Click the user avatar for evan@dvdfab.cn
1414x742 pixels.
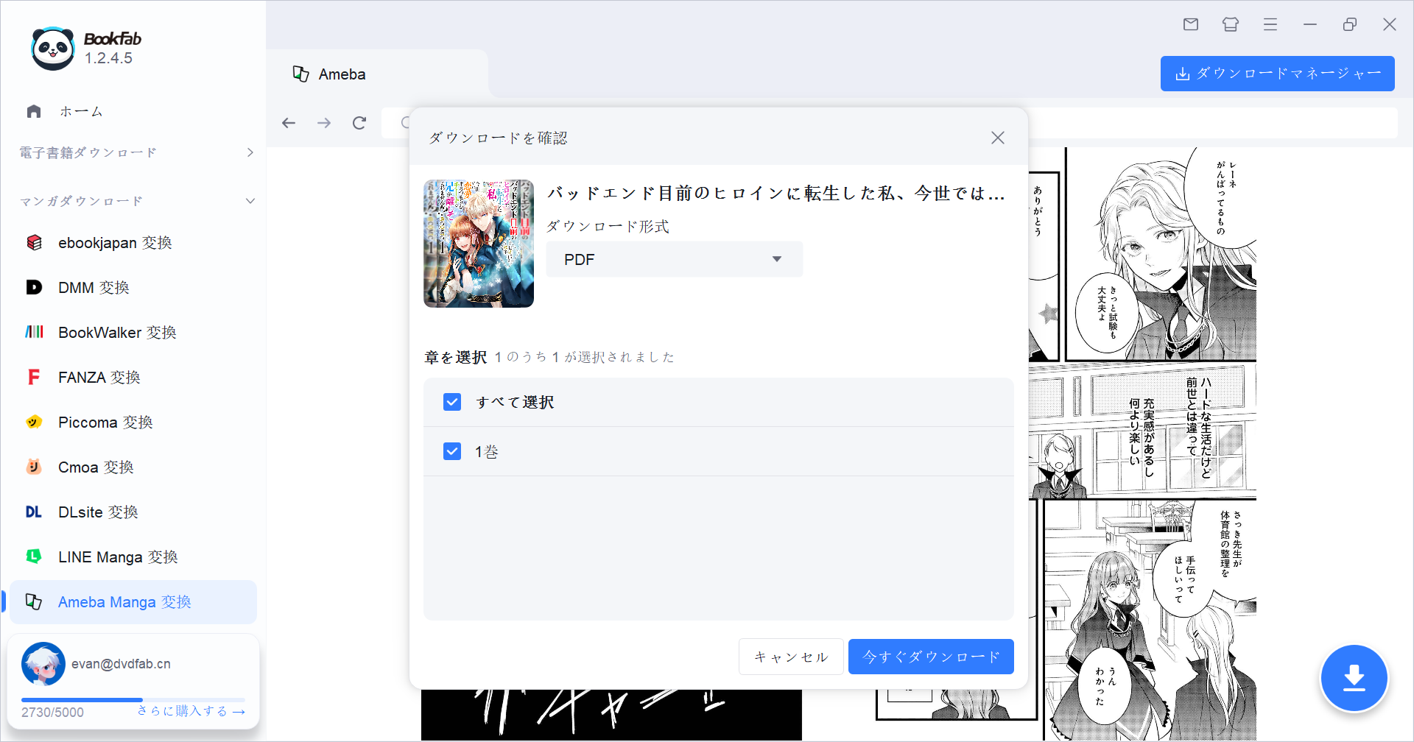[x=43, y=664]
